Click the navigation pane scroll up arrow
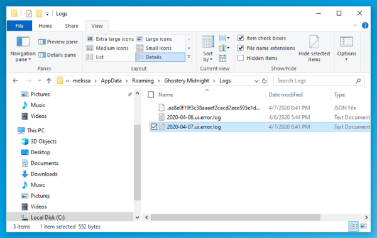The height and width of the screenshot is (238, 377). click(137, 93)
